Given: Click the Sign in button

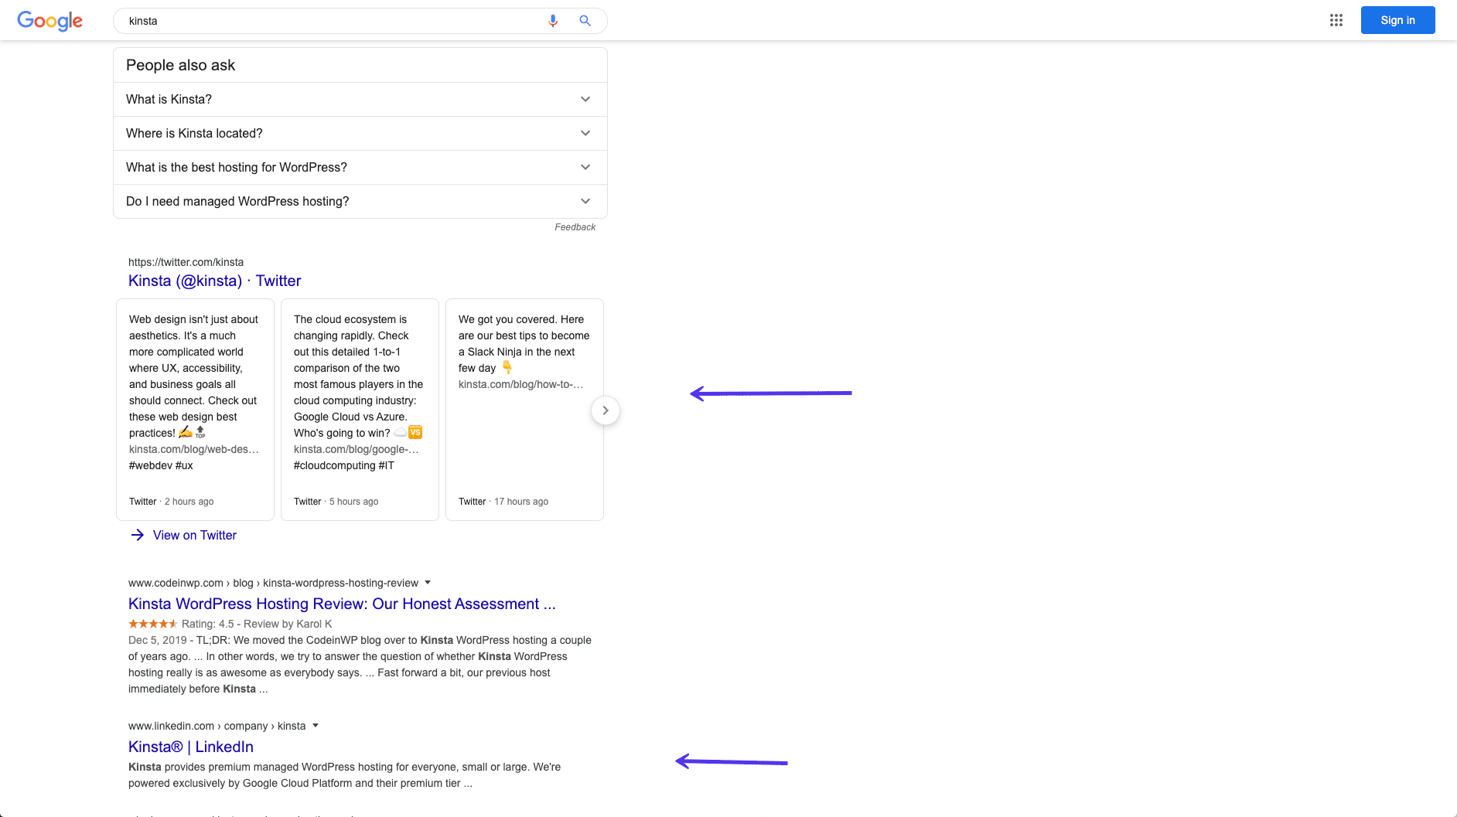Looking at the screenshot, I should coord(1397,20).
